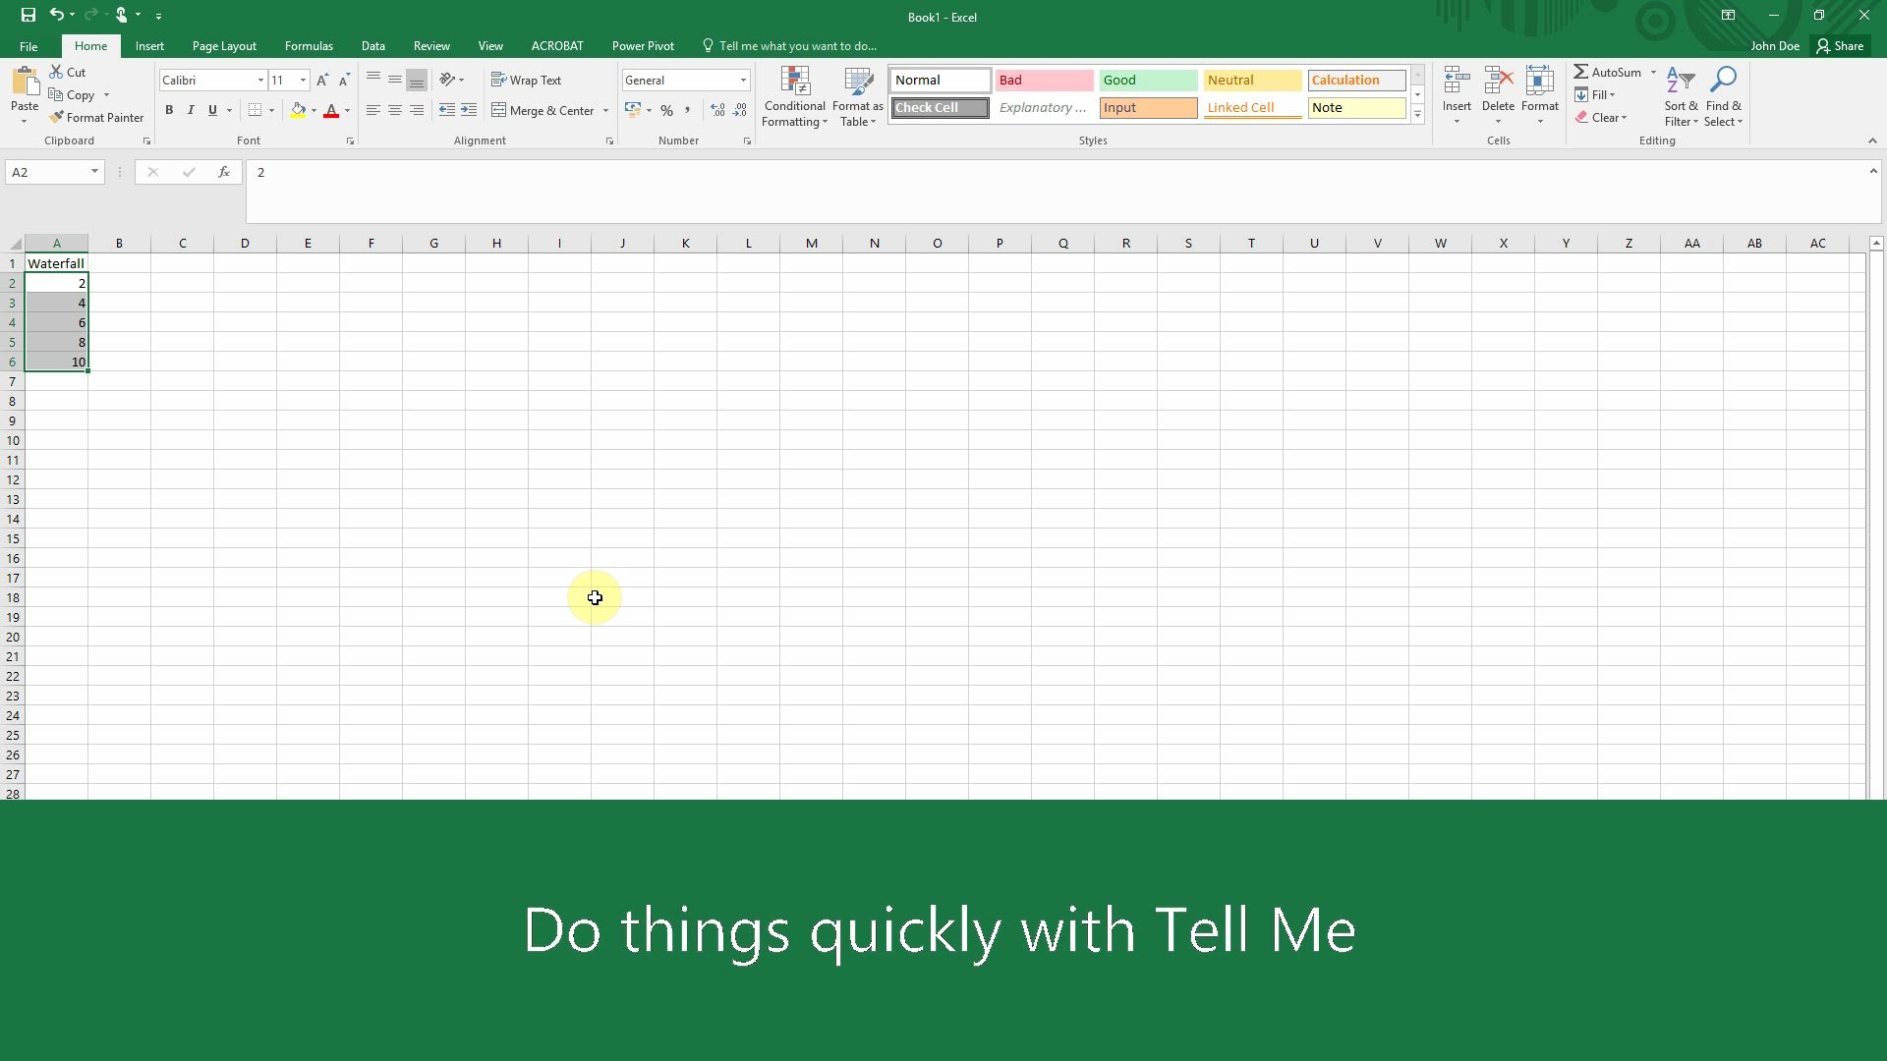Click the Share button

click(1840, 46)
